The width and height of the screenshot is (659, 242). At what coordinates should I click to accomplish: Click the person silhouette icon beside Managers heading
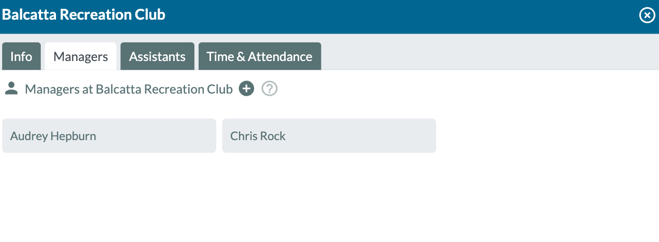pos(11,88)
